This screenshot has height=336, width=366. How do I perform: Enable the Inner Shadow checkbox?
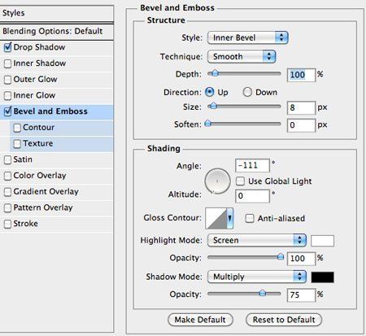point(8,63)
